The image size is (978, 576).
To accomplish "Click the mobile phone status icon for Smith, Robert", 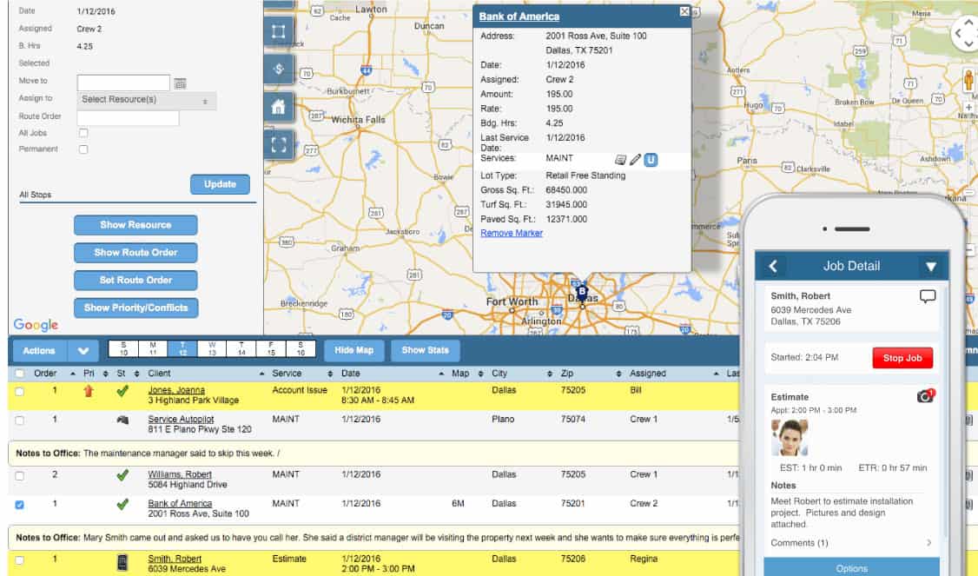I will click(x=122, y=562).
